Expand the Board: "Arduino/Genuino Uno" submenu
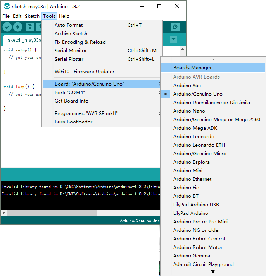 tap(101, 84)
